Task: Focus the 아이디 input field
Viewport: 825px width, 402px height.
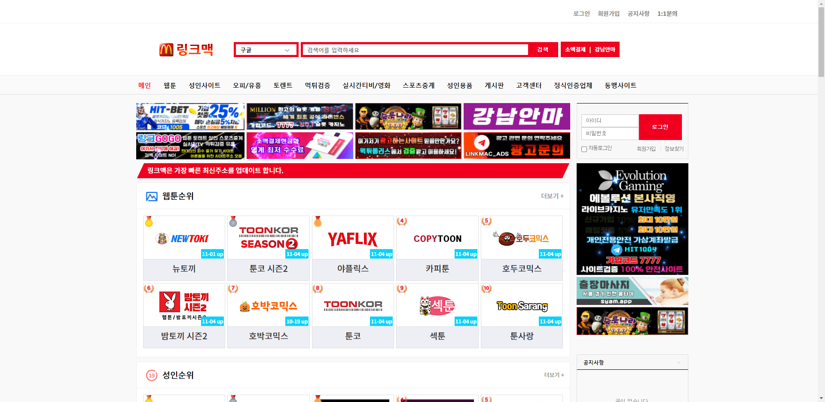Action: [610, 121]
